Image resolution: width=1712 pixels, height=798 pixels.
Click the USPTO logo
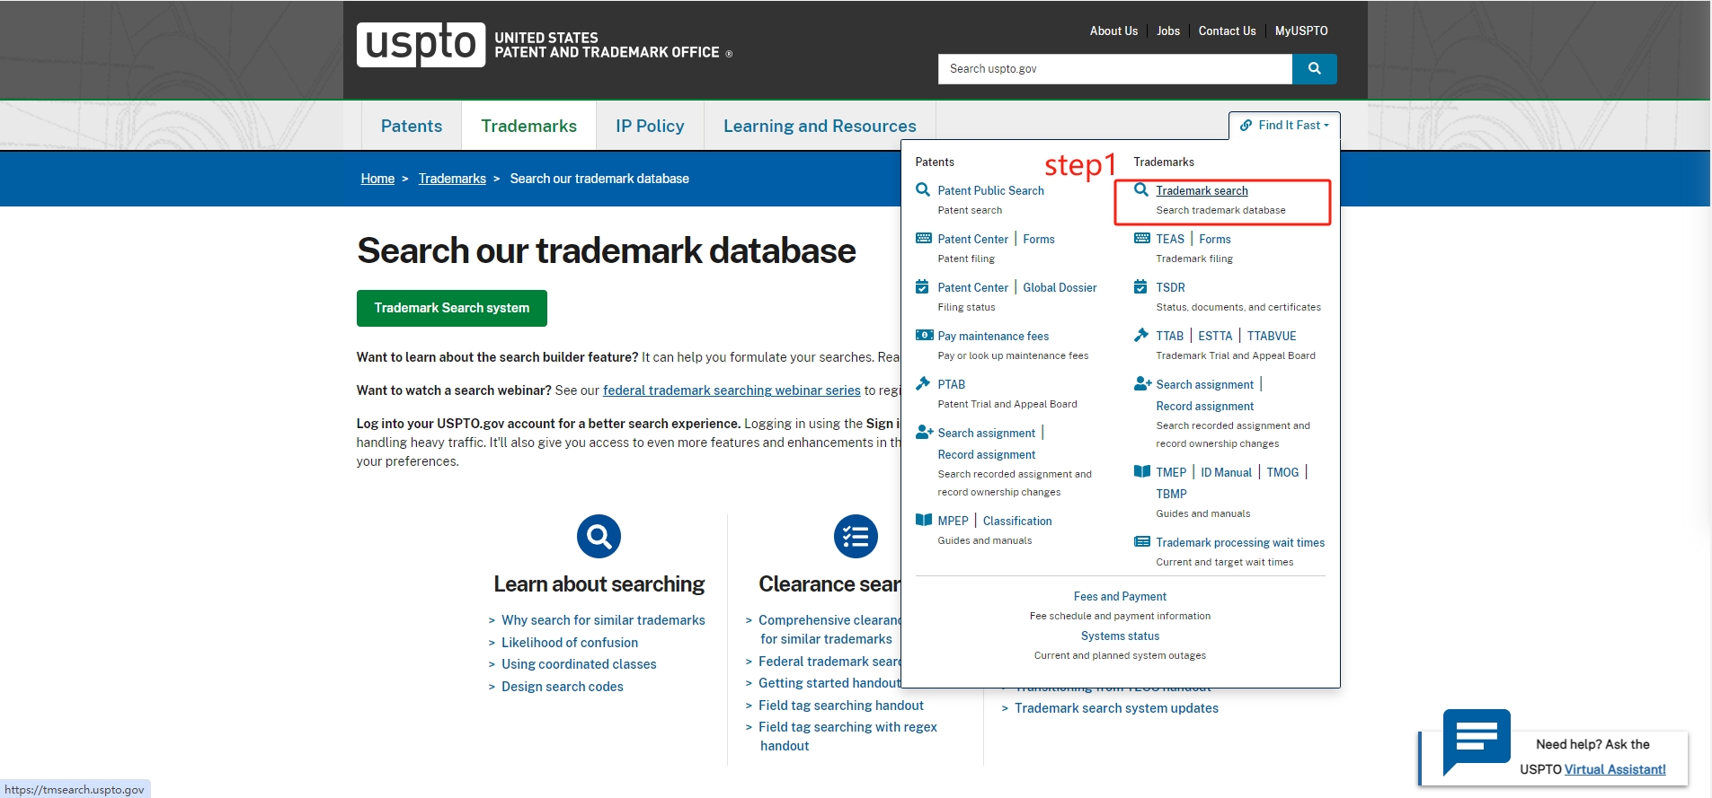click(x=421, y=45)
